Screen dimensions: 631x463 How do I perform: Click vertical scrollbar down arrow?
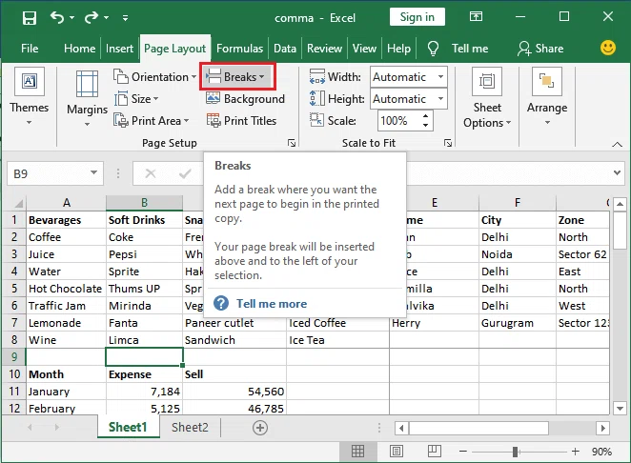point(620,409)
